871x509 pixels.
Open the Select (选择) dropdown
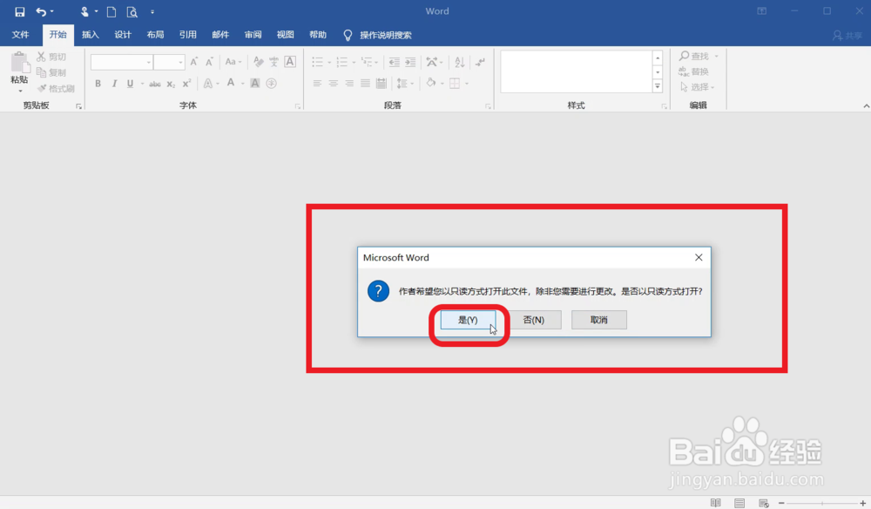(x=697, y=87)
